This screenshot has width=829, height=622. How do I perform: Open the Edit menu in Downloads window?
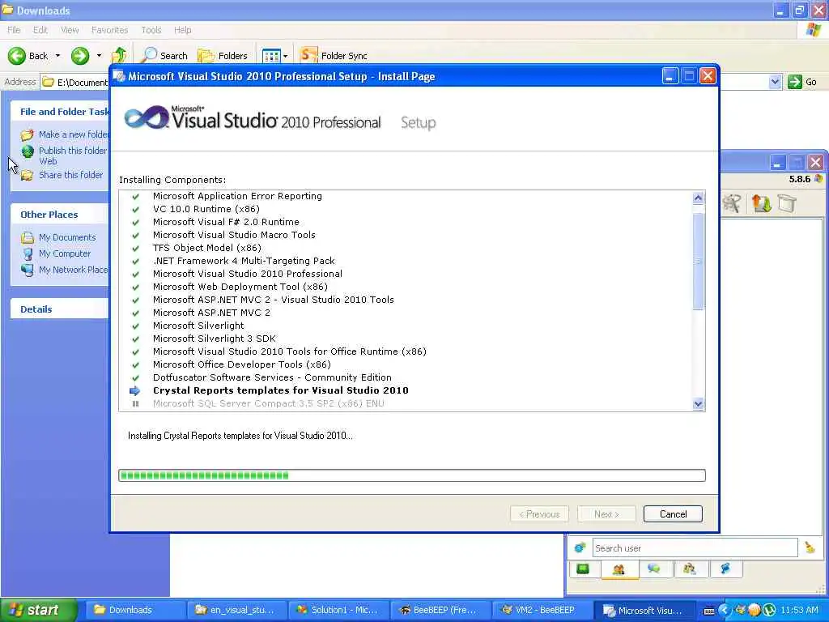click(x=40, y=30)
